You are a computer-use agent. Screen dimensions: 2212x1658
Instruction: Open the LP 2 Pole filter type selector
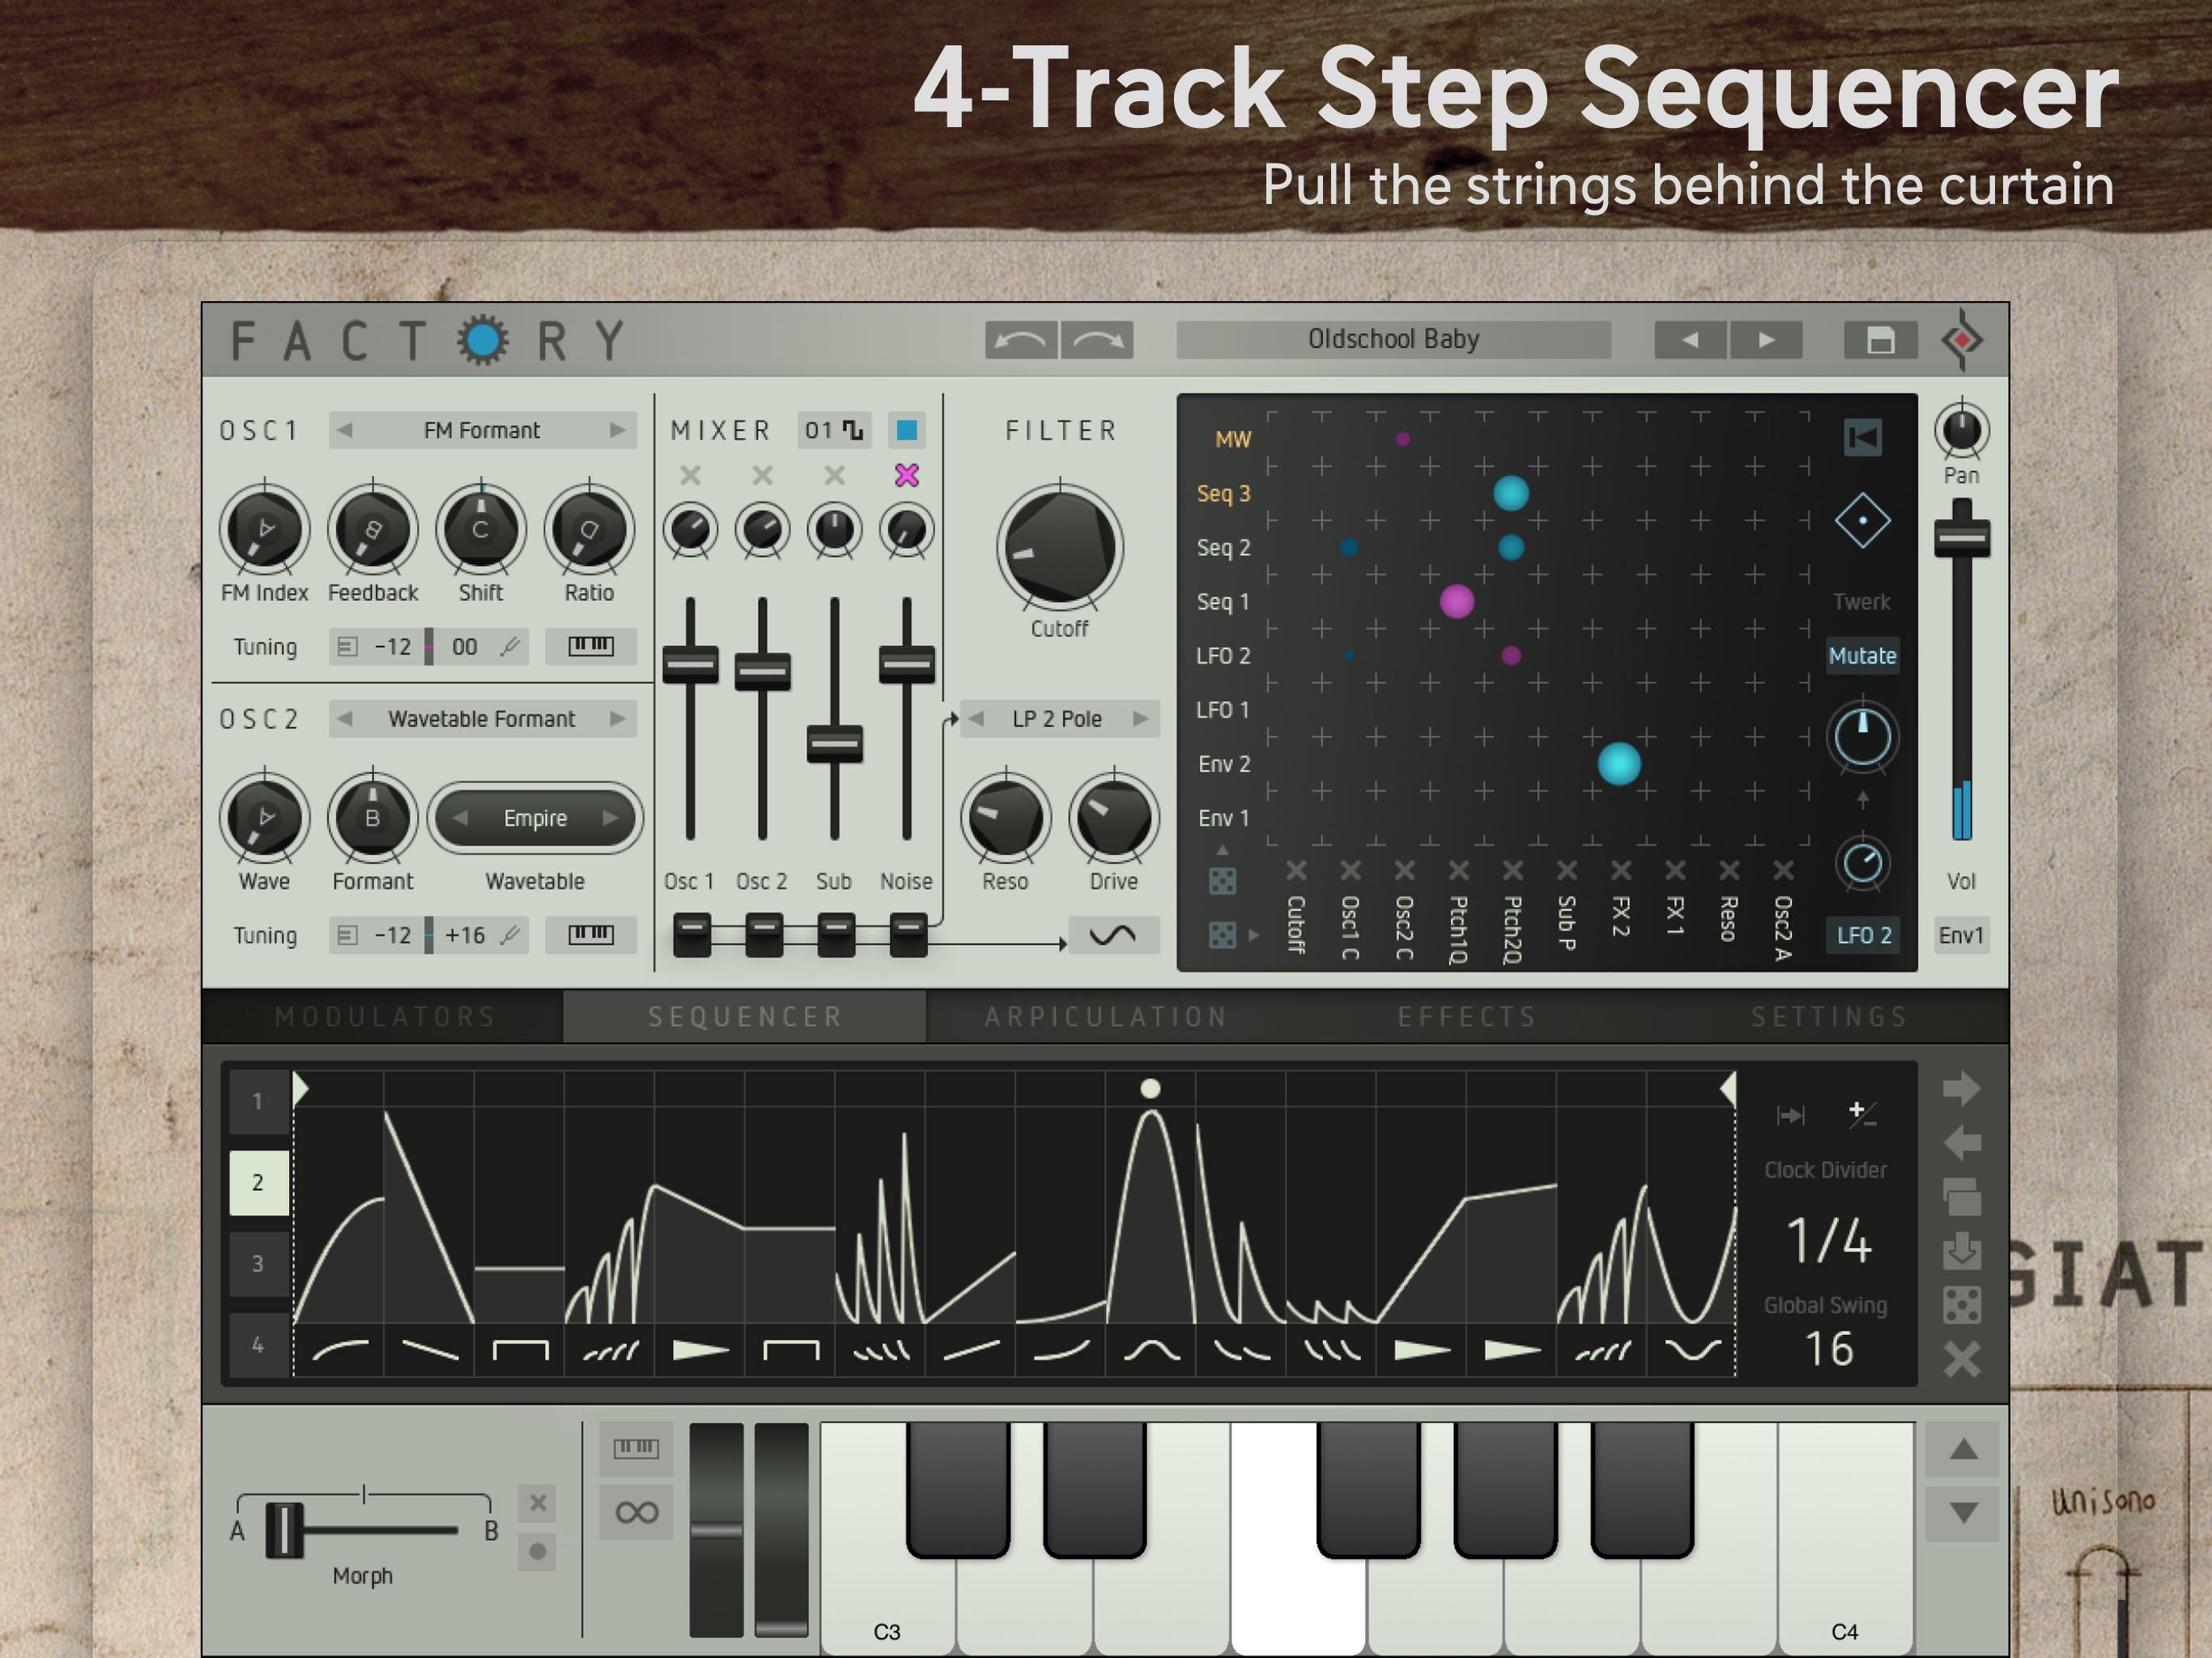[x=1057, y=719]
